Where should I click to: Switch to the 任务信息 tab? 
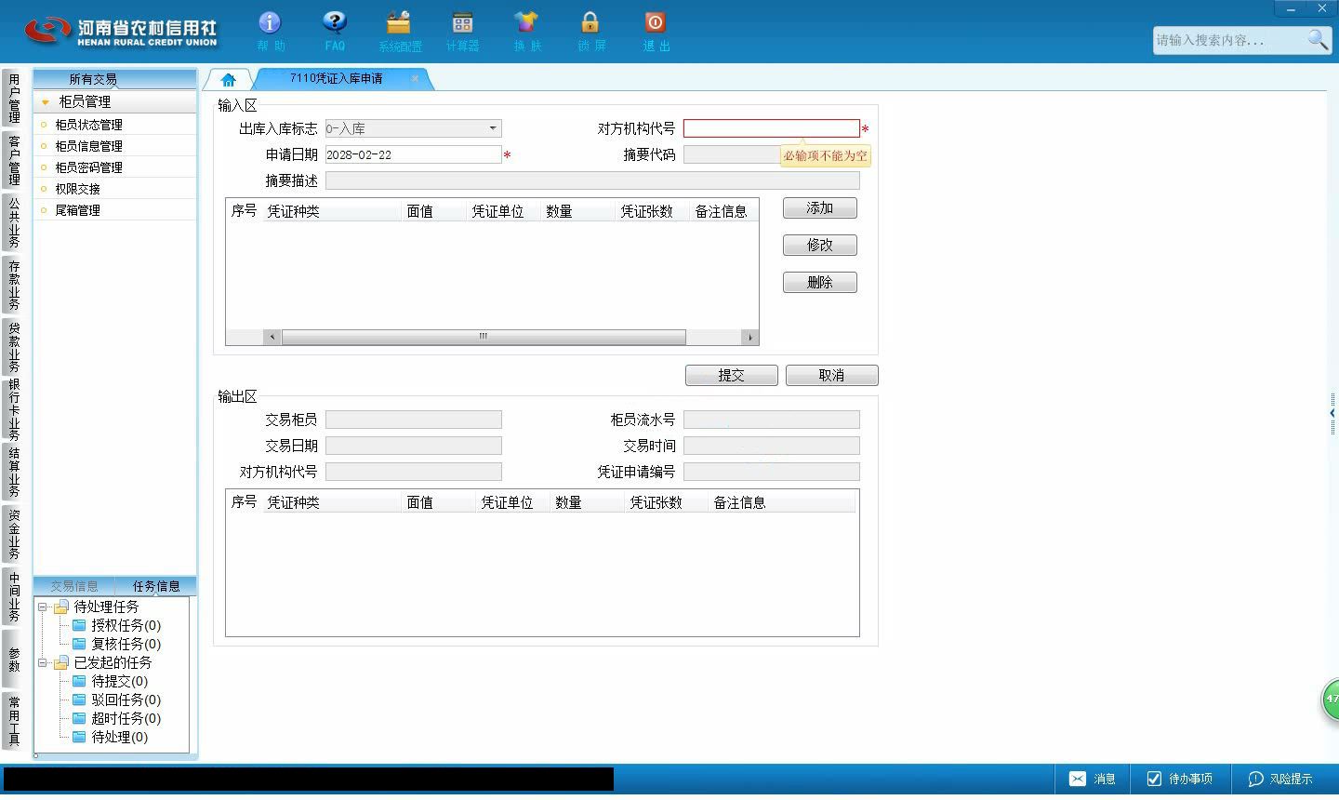point(156,586)
